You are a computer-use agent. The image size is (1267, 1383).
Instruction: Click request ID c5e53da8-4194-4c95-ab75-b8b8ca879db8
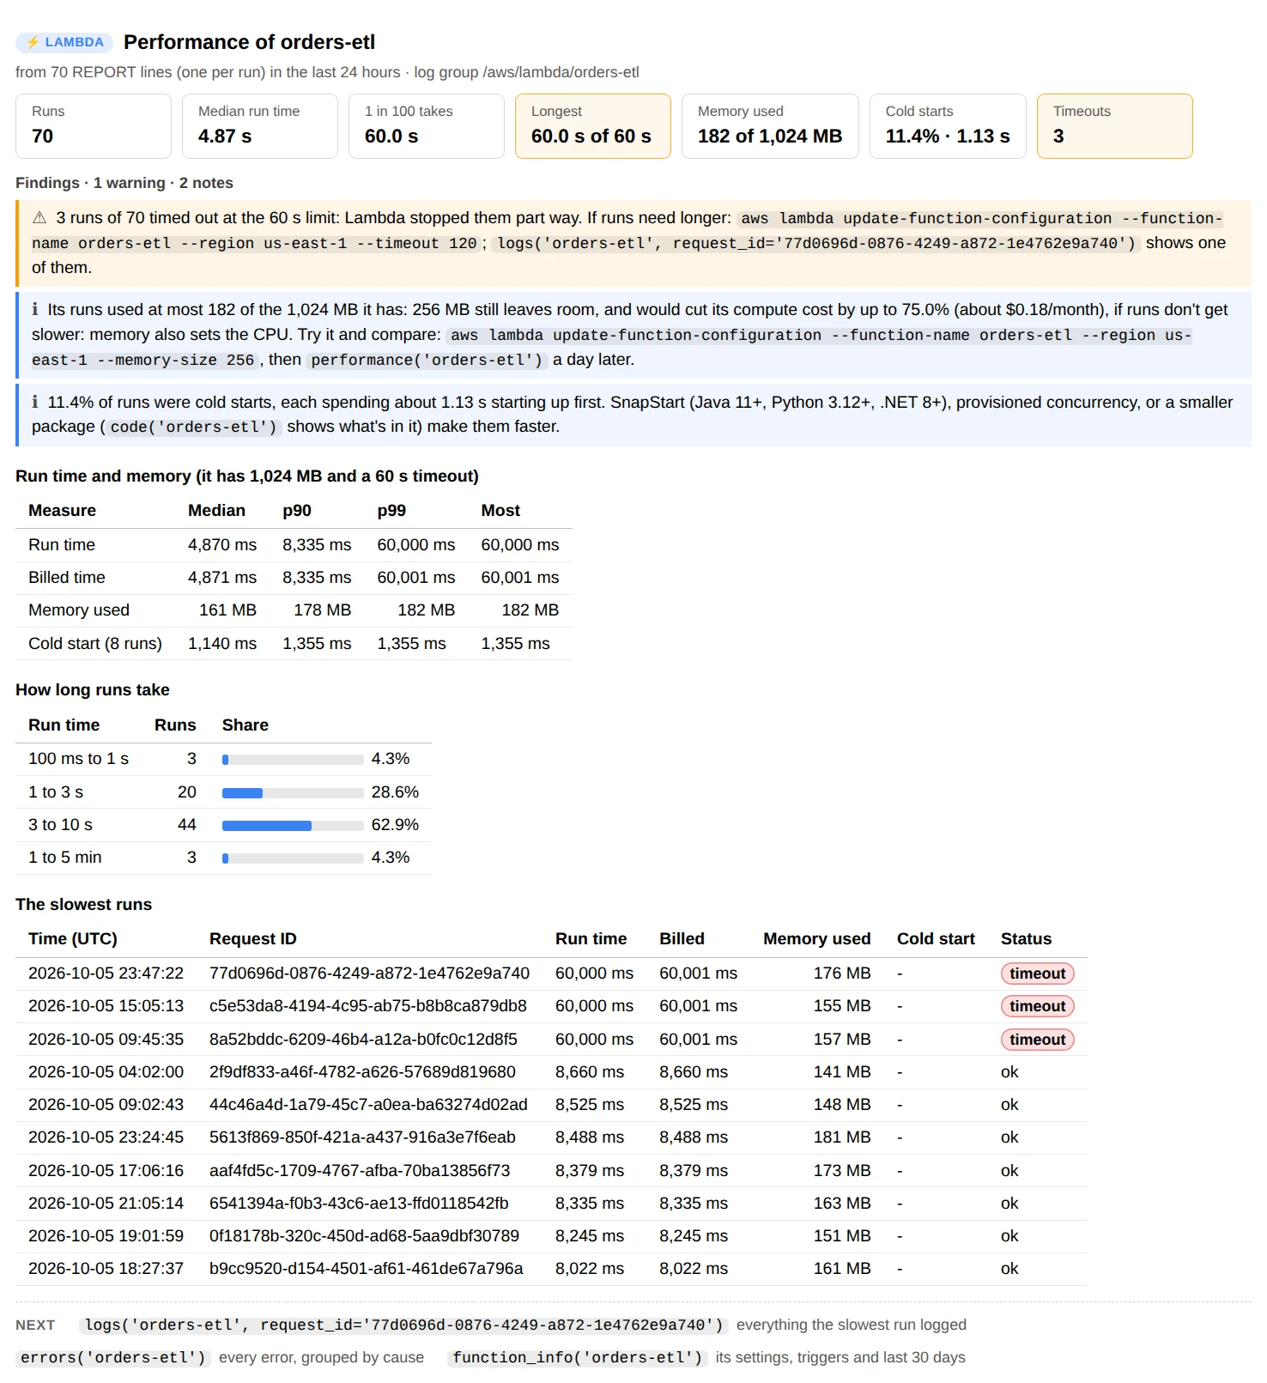click(367, 1006)
